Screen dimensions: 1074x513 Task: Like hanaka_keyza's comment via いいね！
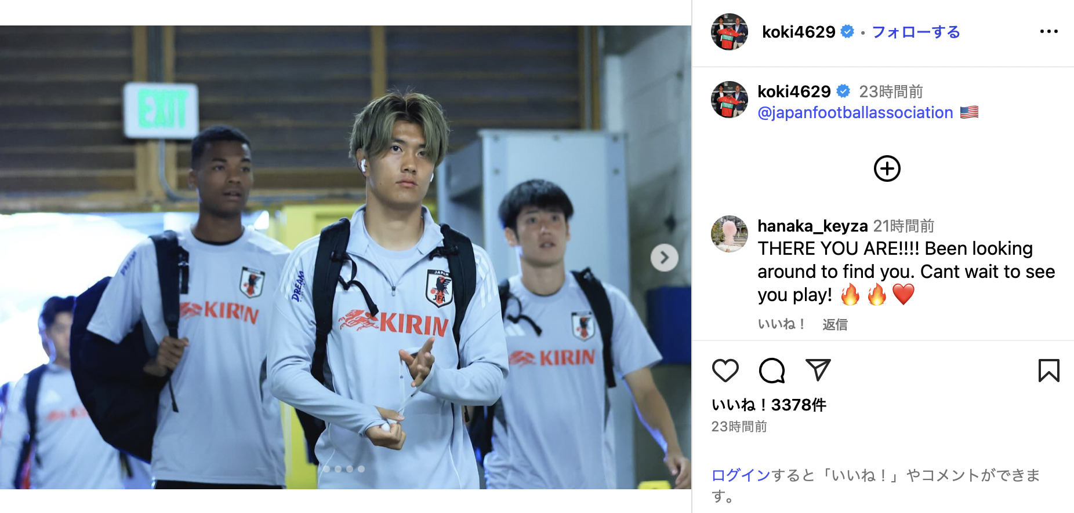coord(781,324)
